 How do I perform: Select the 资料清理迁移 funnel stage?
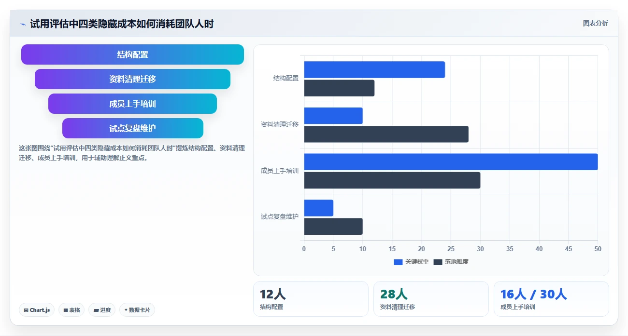click(132, 79)
